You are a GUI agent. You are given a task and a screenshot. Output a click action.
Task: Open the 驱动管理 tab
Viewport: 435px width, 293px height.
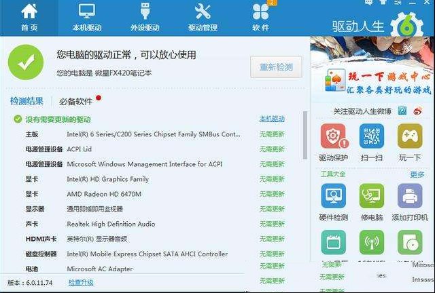click(x=203, y=18)
